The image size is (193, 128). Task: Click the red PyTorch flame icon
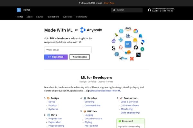(121, 47)
